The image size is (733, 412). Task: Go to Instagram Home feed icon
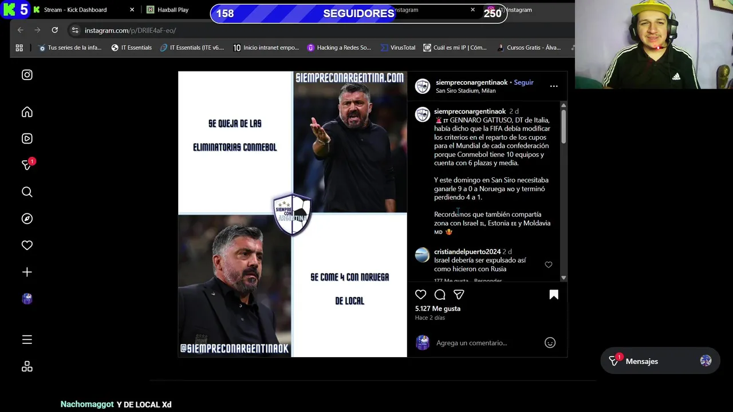27,112
